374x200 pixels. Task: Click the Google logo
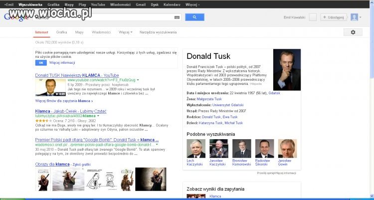(16, 17)
